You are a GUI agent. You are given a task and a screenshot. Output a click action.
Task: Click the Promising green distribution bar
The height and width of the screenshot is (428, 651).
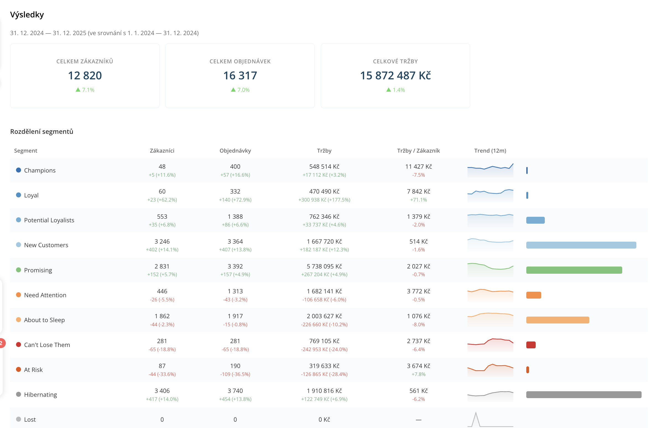click(574, 270)
